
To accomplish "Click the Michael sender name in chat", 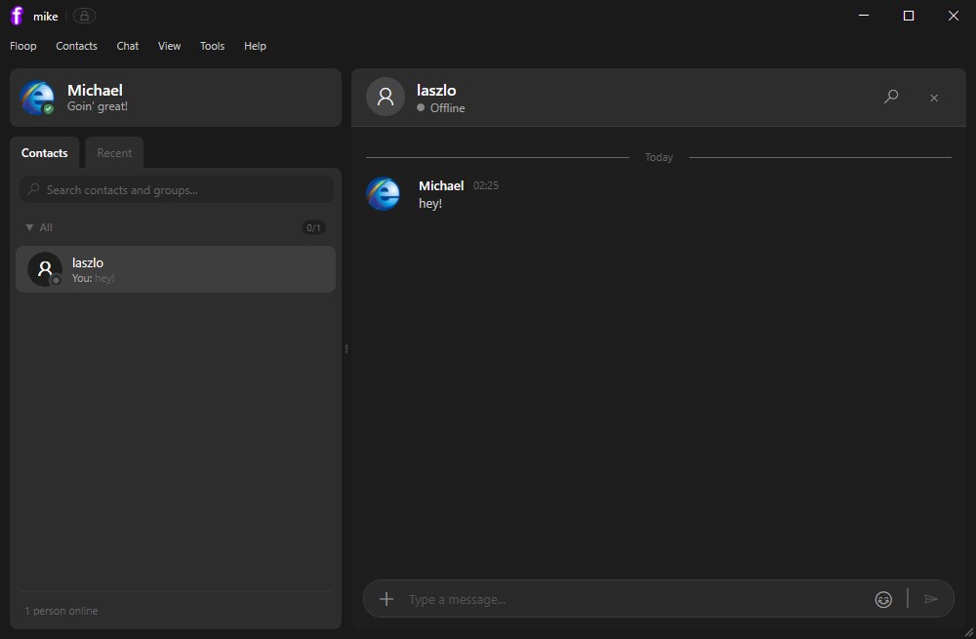I will [x=441, y=185].
